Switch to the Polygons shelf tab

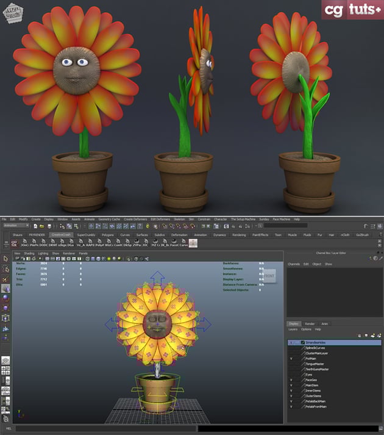click(x=107, y=234)
